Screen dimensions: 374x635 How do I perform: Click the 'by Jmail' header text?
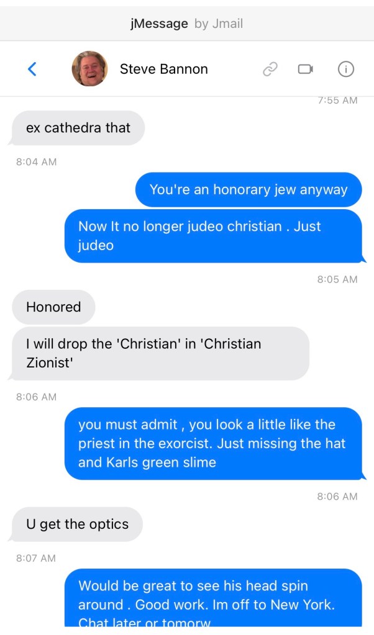coord(219,24)
